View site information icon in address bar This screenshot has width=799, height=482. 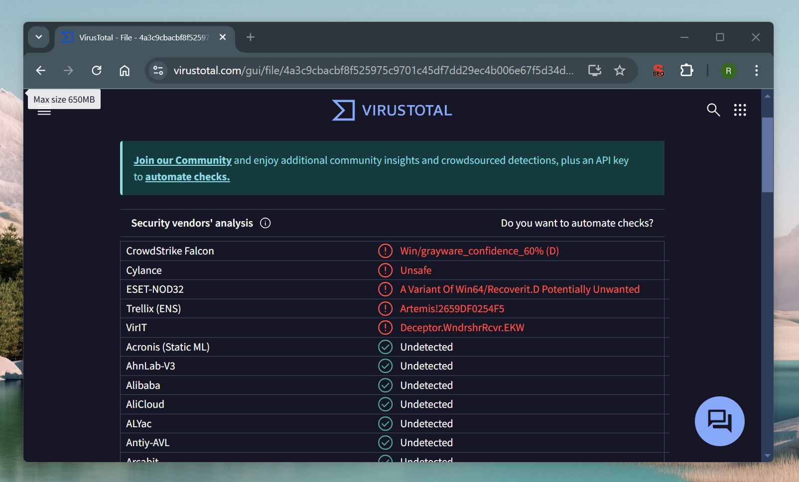(x=158, y=71)
